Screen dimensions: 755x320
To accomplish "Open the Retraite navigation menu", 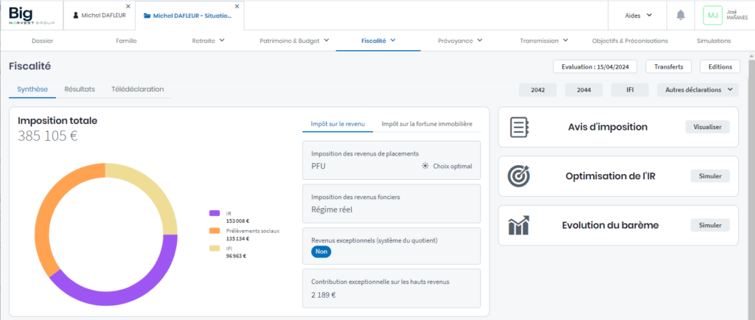I will [x=203, y=41].
